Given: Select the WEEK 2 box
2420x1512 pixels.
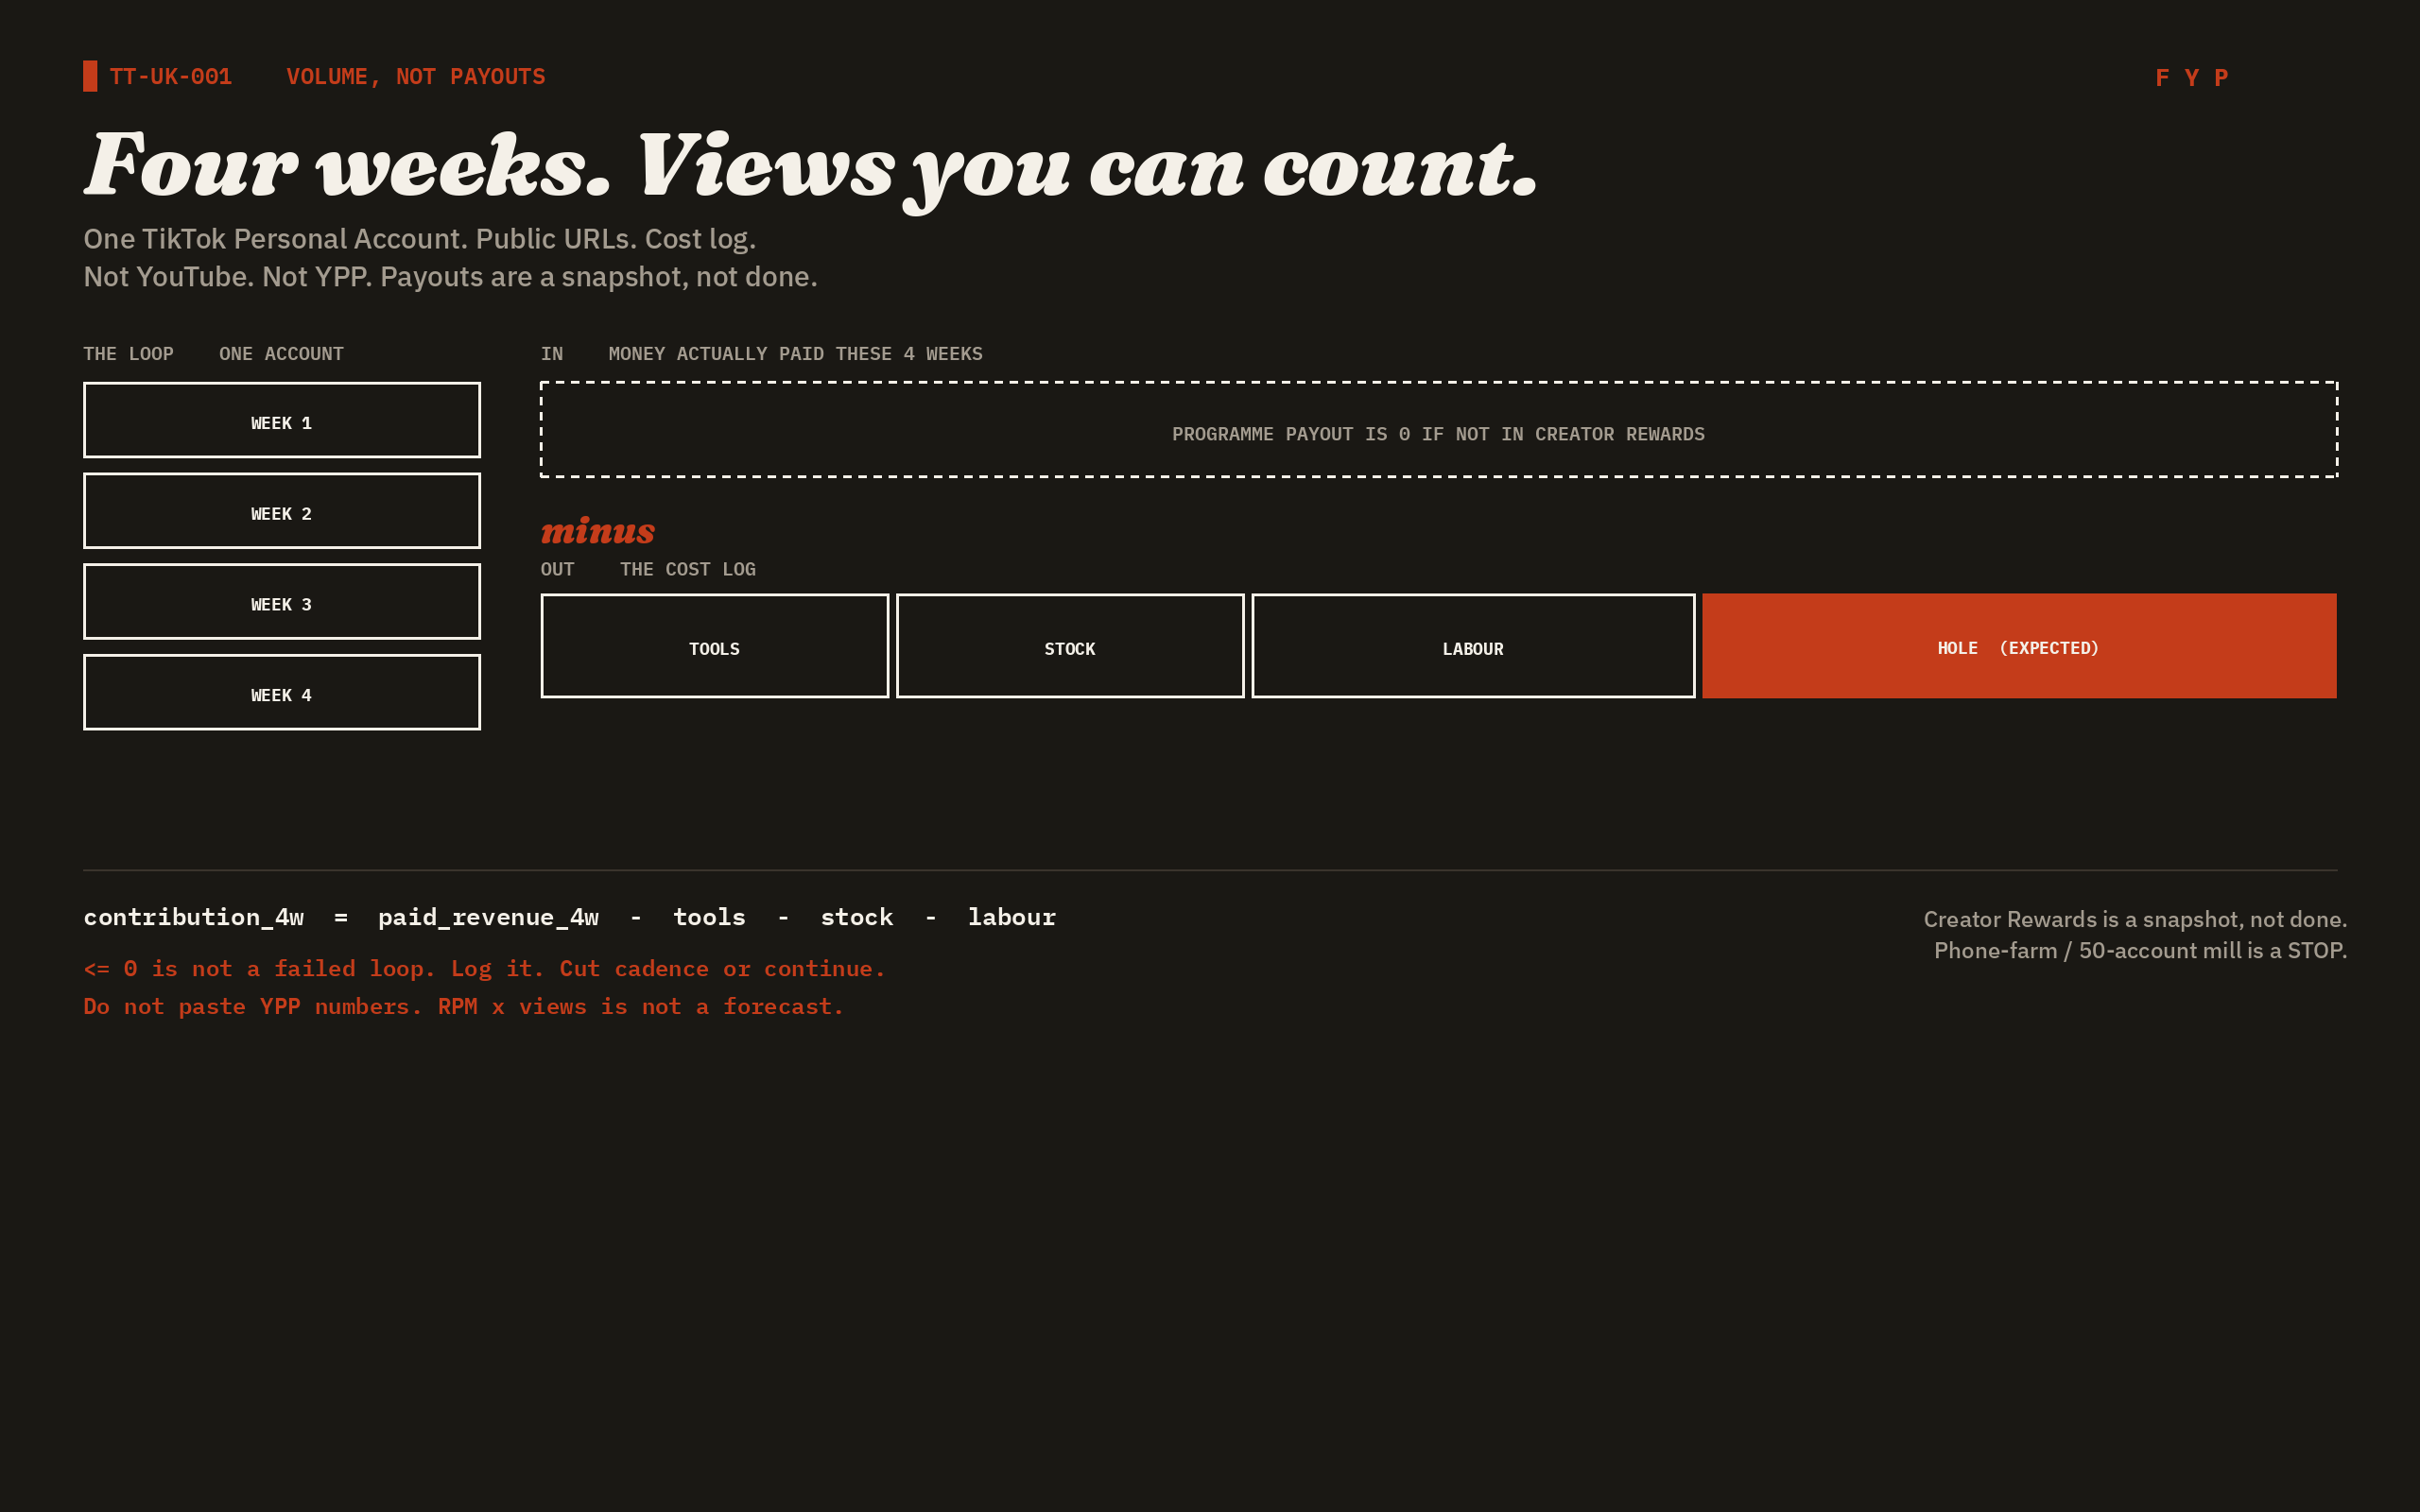Looking at the screenshot, I should click(x=281, y=511).
